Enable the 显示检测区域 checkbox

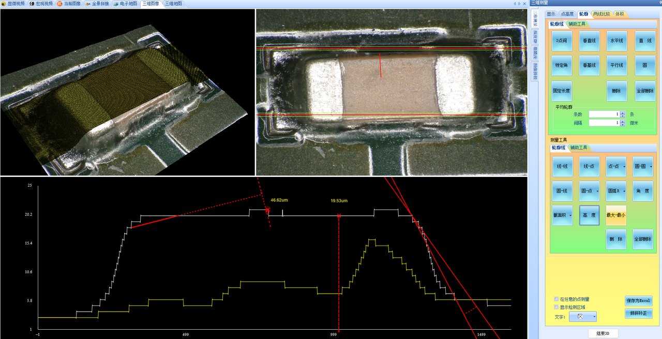point(556,306)
